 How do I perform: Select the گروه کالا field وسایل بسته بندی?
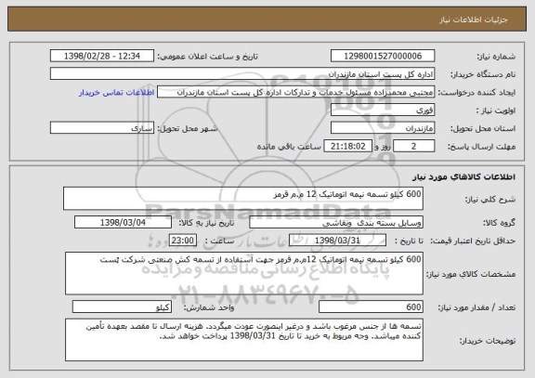click(x=336, y=222)
